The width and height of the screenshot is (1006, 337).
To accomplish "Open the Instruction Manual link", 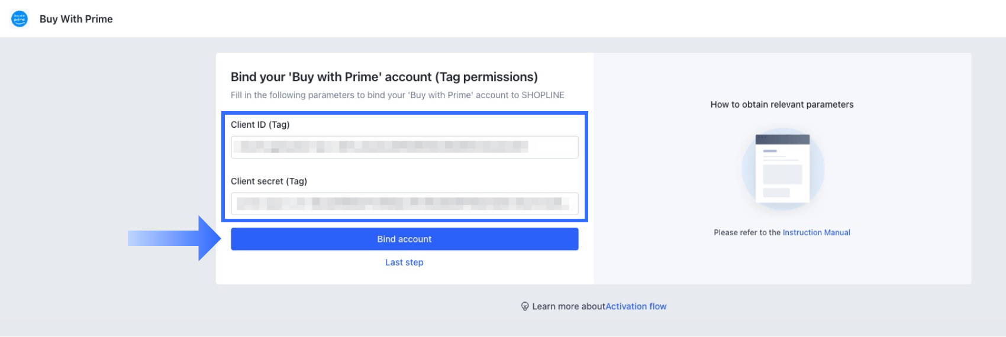I will (816, 232).
